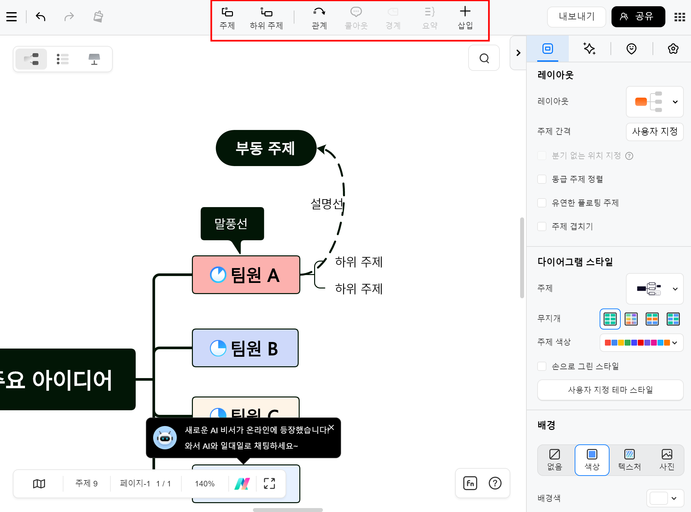Toggle 분기 없는 위치 지정 checkbox
The image size is (691, 512).
[x=542, y=156]
